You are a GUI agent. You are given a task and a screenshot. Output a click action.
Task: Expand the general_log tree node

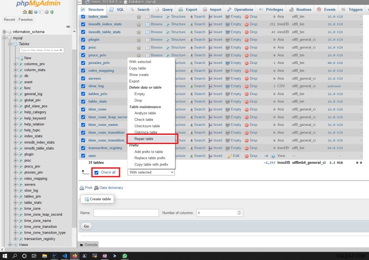coord(15,94)
